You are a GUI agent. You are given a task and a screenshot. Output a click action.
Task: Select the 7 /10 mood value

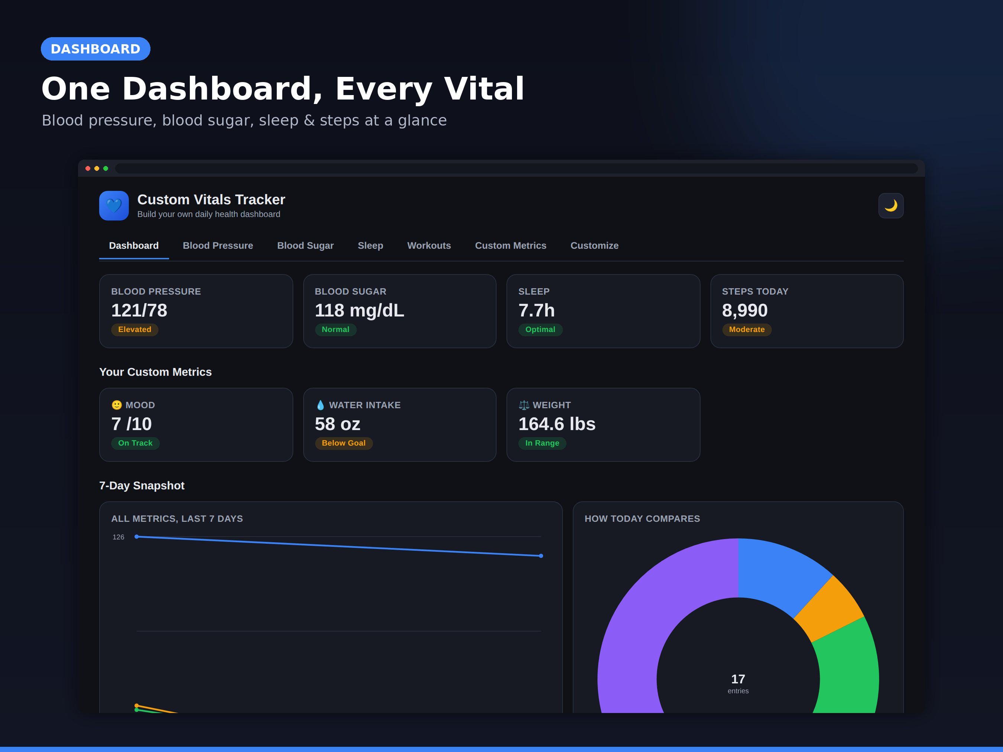pyautogui.click(x=132, y=424)
